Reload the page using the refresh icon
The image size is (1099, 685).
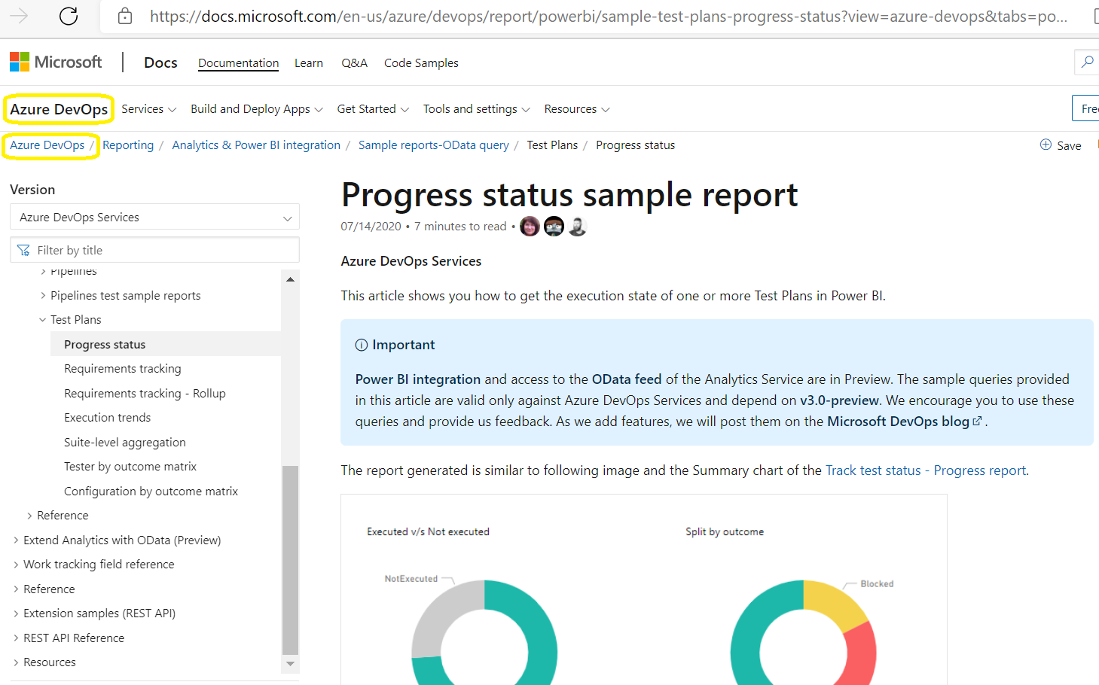click(68, 15)
